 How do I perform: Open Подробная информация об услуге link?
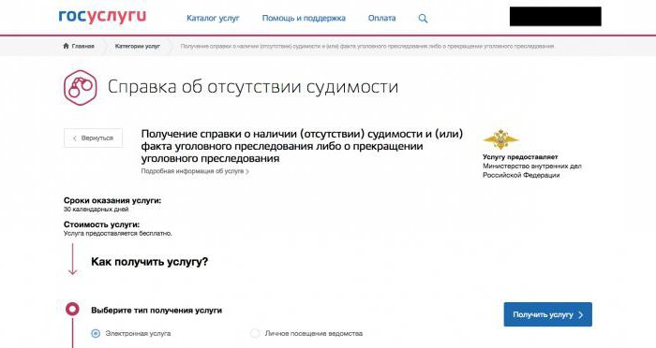[195, 171]
